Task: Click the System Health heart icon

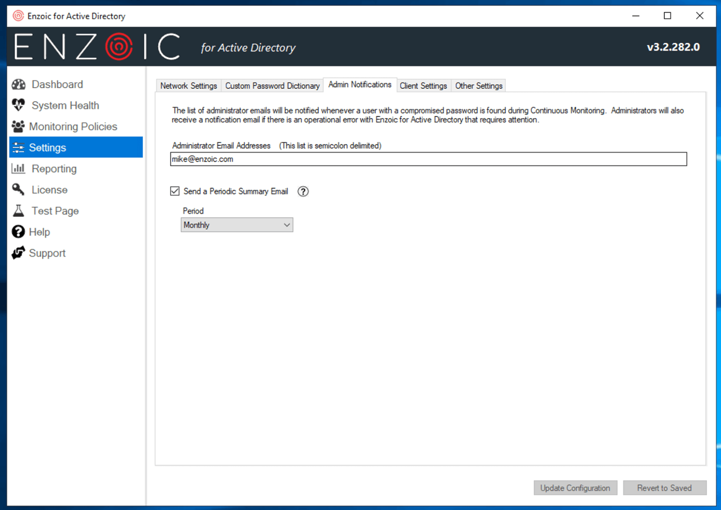Action: click(18, 105)
